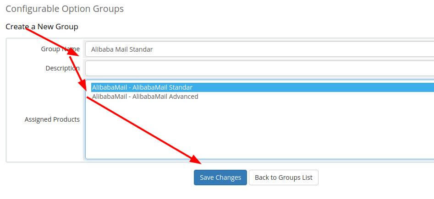
Task: Click 'Advanced' word in second product entry
Action: point(183,97)
